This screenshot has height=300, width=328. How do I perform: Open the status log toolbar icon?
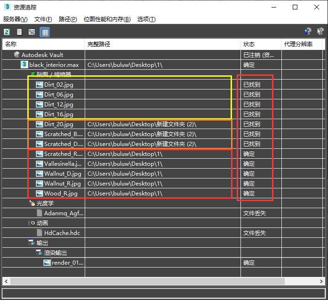tap(19, 32)
